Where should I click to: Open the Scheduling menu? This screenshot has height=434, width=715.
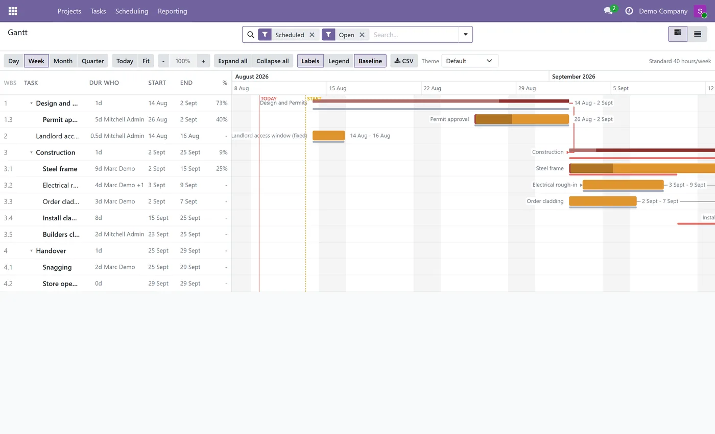point(132,11)
